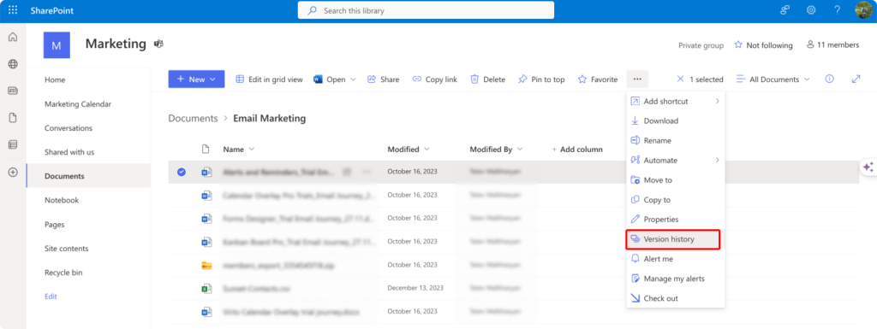This screenshot has width=877, height=329.
Task: Click the globe icon in left rail
Action: 13,64
